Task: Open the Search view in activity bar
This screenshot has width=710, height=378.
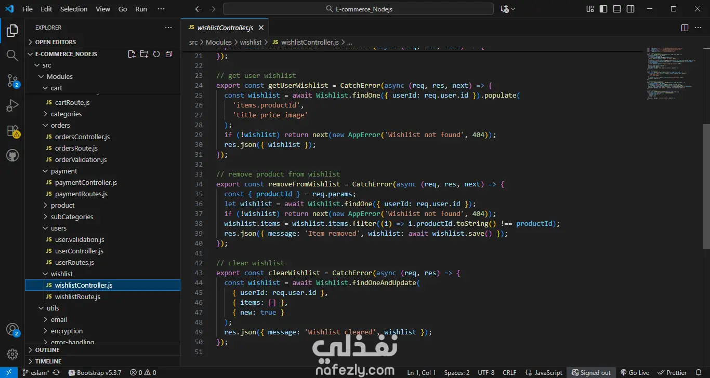Action: tap(12, 56)
